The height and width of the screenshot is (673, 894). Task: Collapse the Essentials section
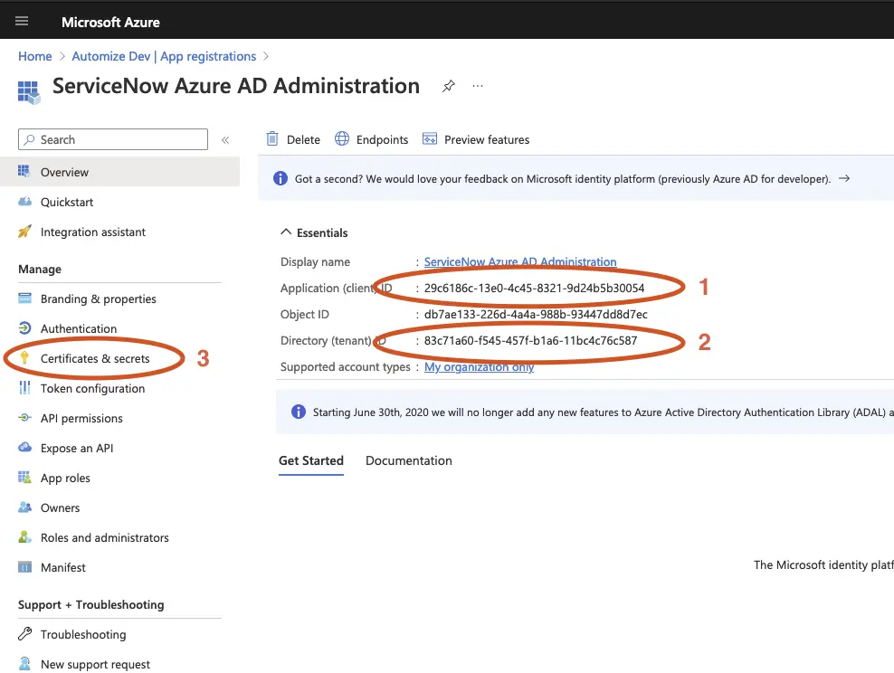(x=286, y=232)
